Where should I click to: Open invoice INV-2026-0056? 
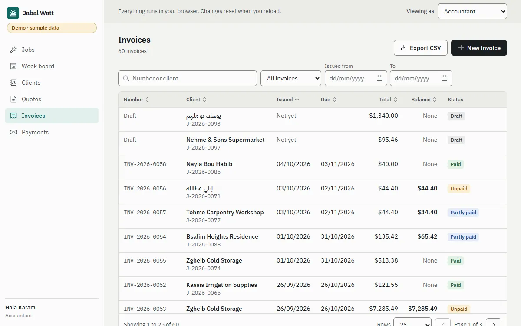[145, 189]
